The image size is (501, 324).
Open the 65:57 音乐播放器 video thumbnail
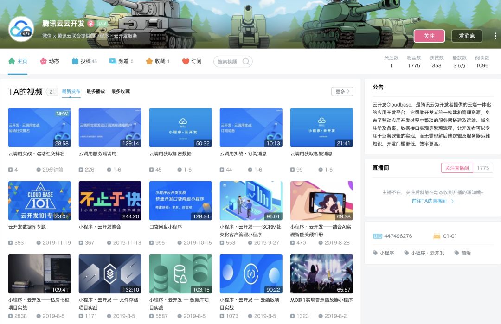pyautogui.click(x=321, y=274)
